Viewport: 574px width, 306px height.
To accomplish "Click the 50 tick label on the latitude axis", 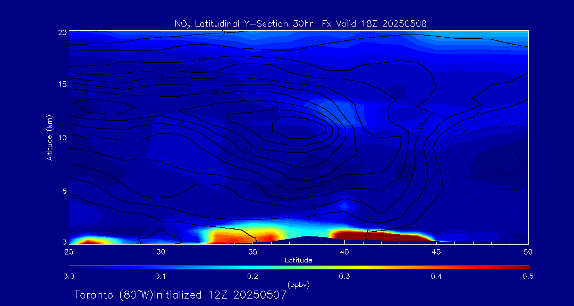I will [x=528, y=251].
